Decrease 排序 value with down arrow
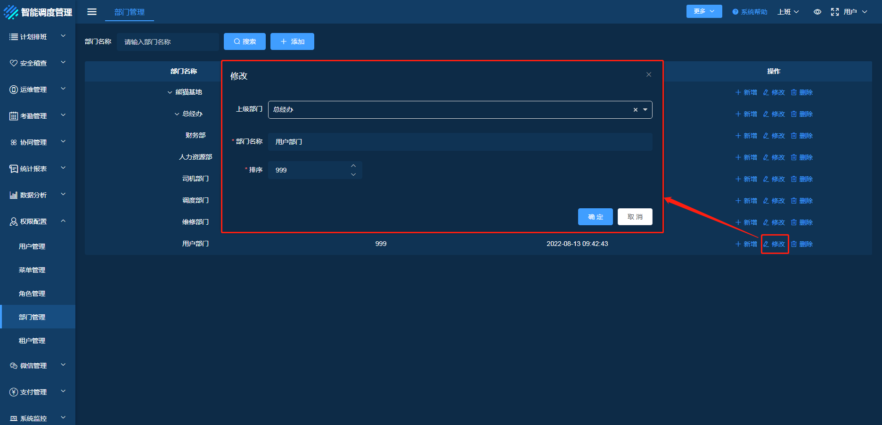The image size is (882, 425). point(353,174)
